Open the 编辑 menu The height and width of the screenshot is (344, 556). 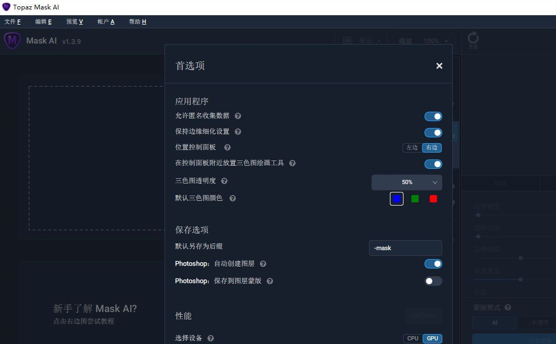(43, 21)
